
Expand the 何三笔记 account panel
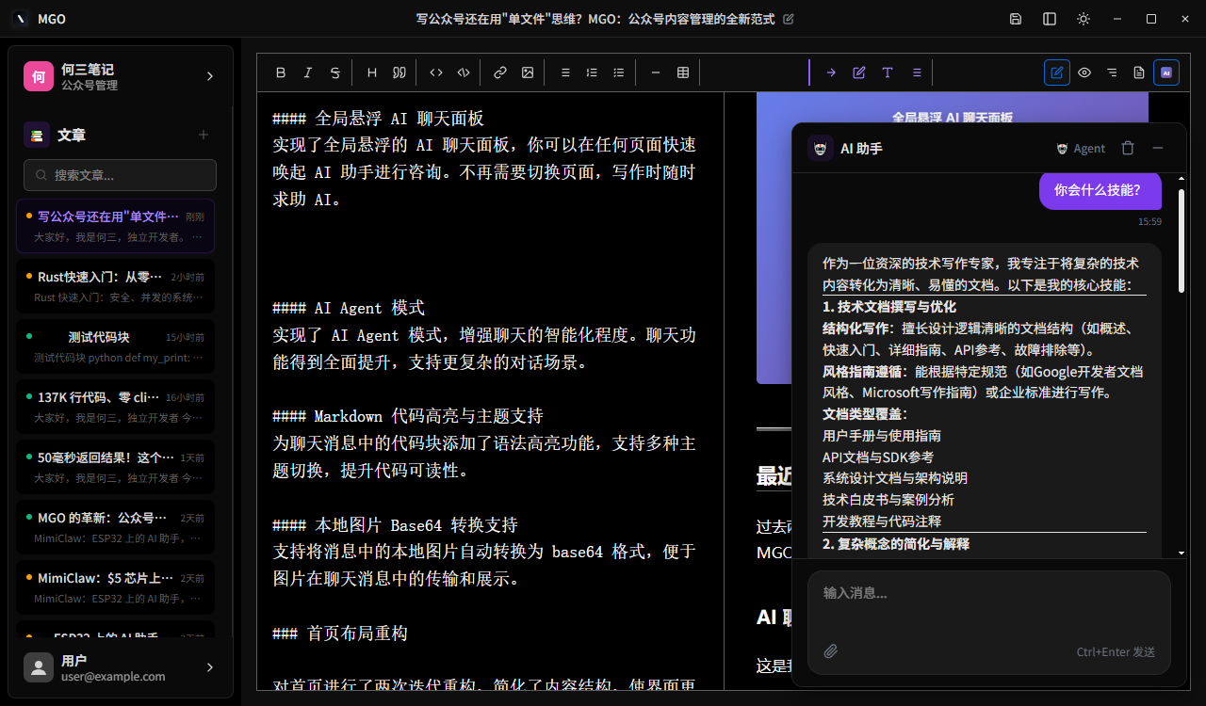(209, 75)
